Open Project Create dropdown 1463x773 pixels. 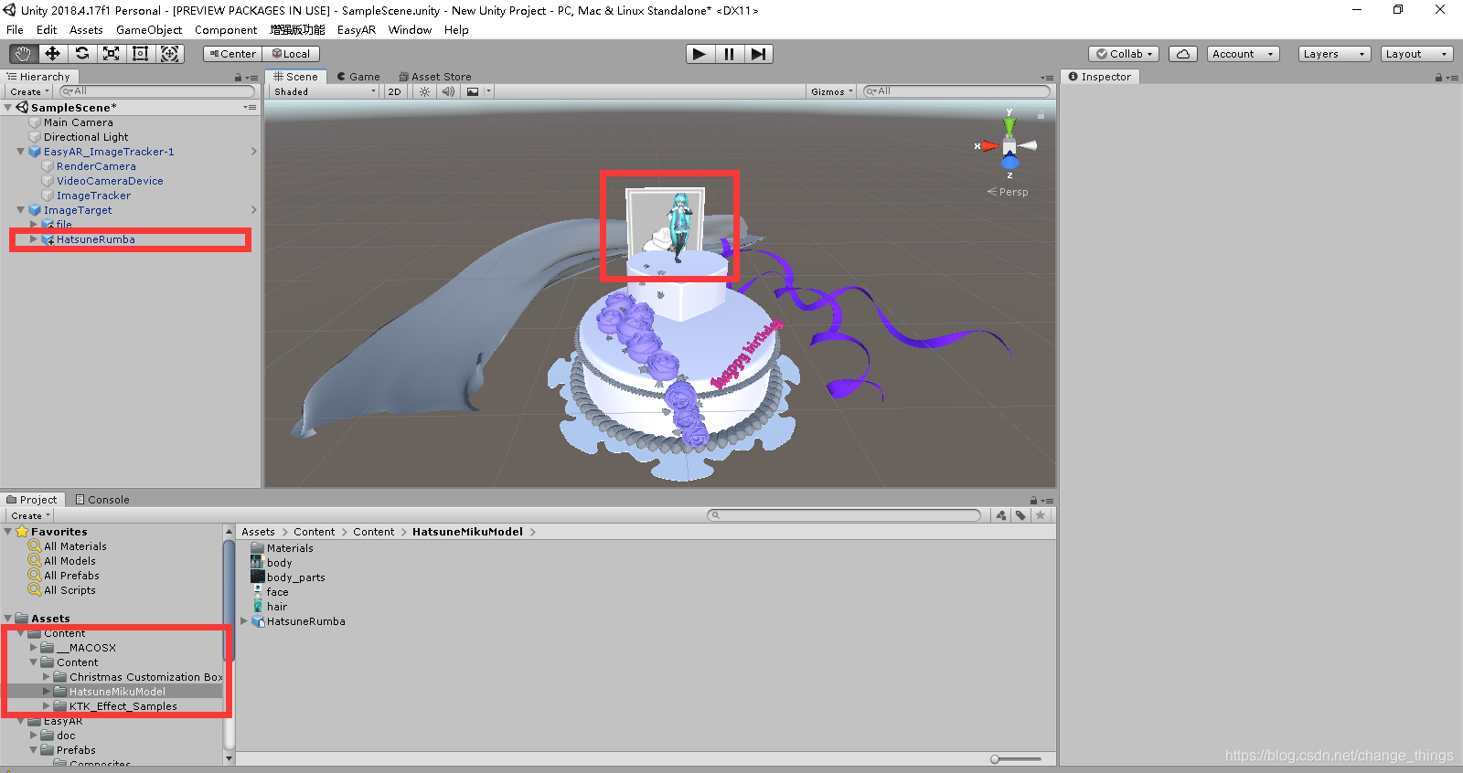pos(29,515)
